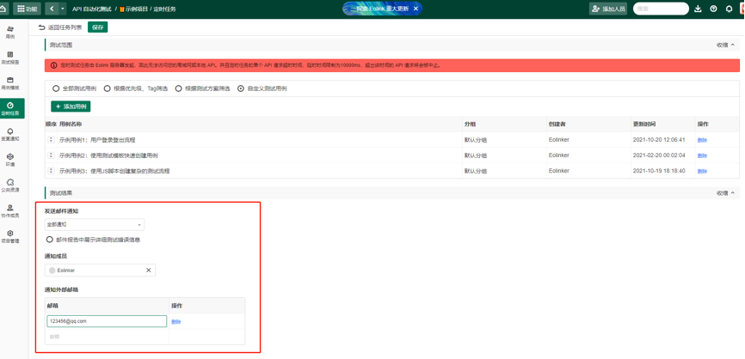The height and width of the screenshot is (359, 745).
Task: Click the Eolinker member field
Action: coord(100,270)
